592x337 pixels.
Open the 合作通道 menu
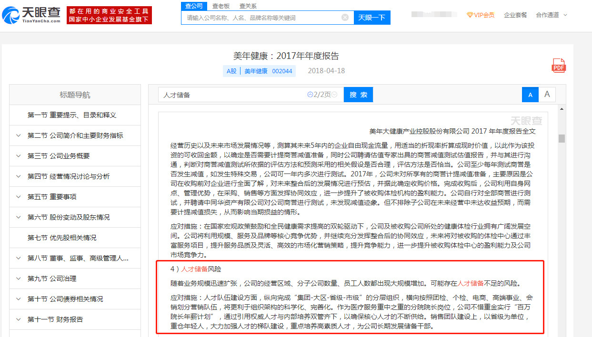tap(547, 15)
